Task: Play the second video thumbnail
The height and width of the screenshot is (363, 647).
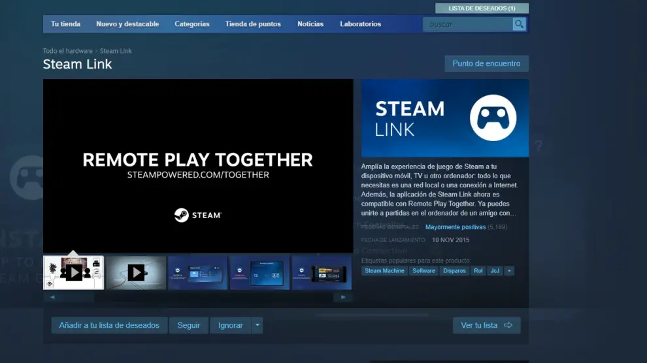Action: pyautogui.click(x=136, y=272)
